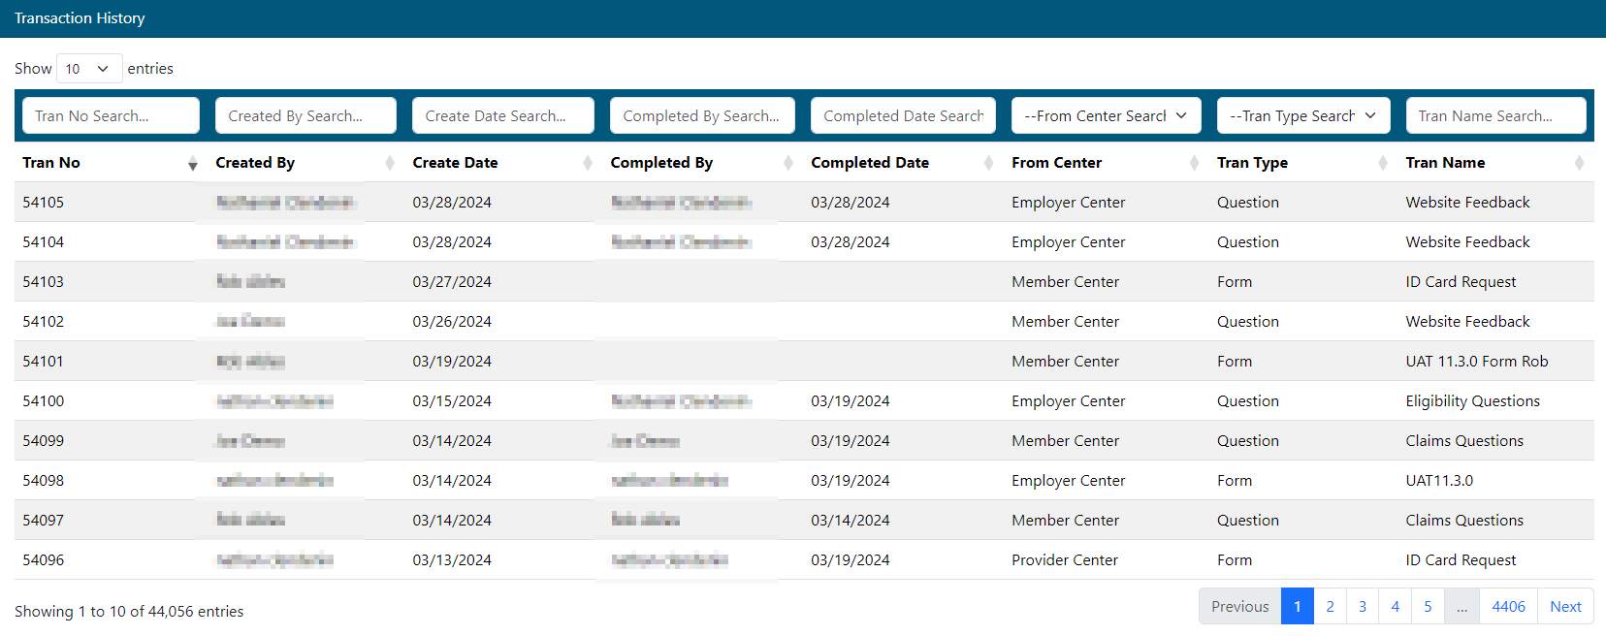This screenshot has width=1606, height=636.
Task: Click the Next pagination button
Action: 1565,607
